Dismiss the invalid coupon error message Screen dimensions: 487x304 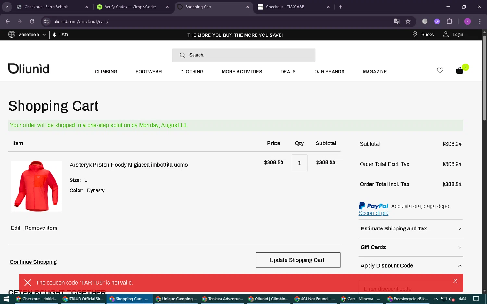coord(455,281)
